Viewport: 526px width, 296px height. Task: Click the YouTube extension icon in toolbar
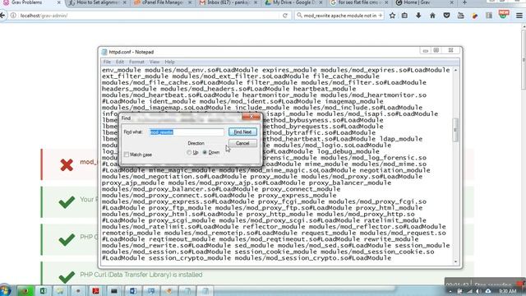coord(460,16)
